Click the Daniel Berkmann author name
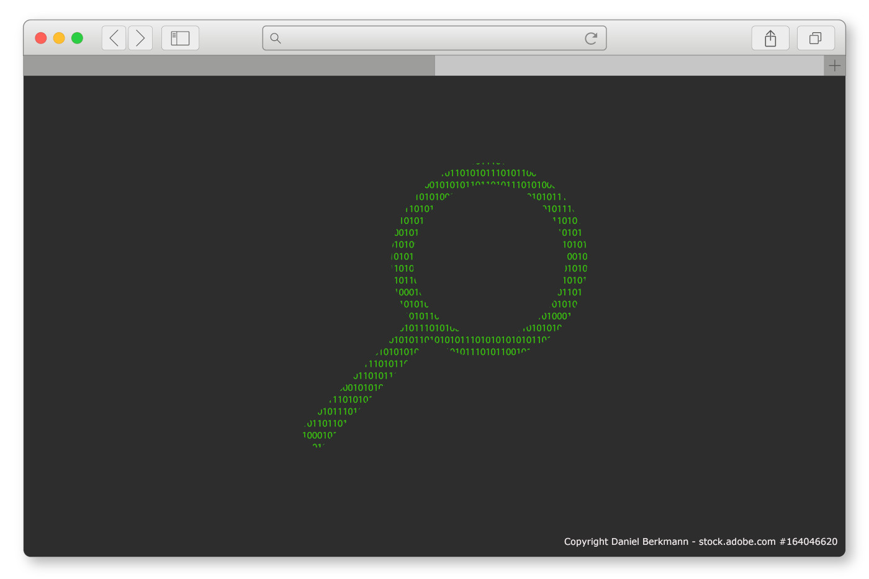The image size is (869, 579). [649, 542]
